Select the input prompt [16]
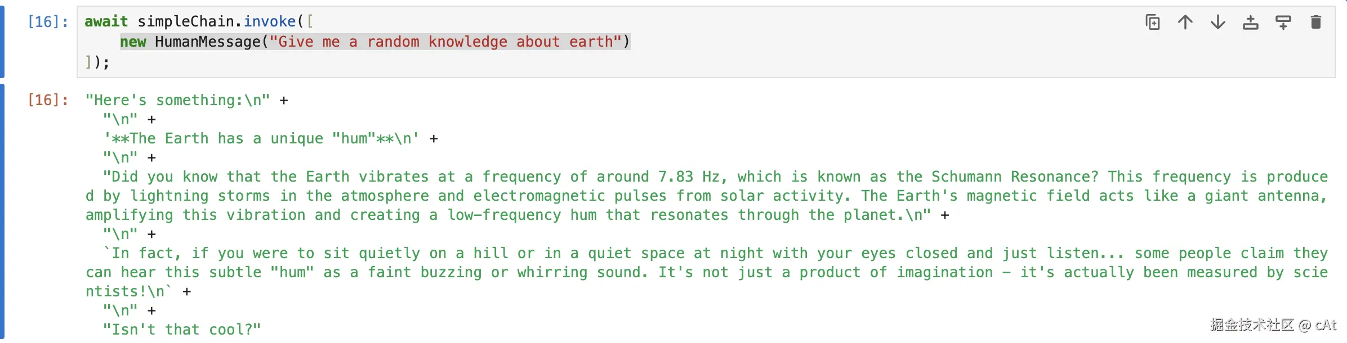 click(x=48, y=22)
